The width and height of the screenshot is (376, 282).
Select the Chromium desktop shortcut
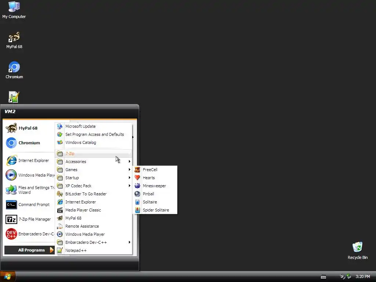14,70
